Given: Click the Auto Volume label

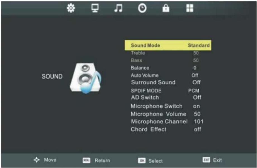Looking at the screenshot, I should pyautogui.click(x=145, y=75).
